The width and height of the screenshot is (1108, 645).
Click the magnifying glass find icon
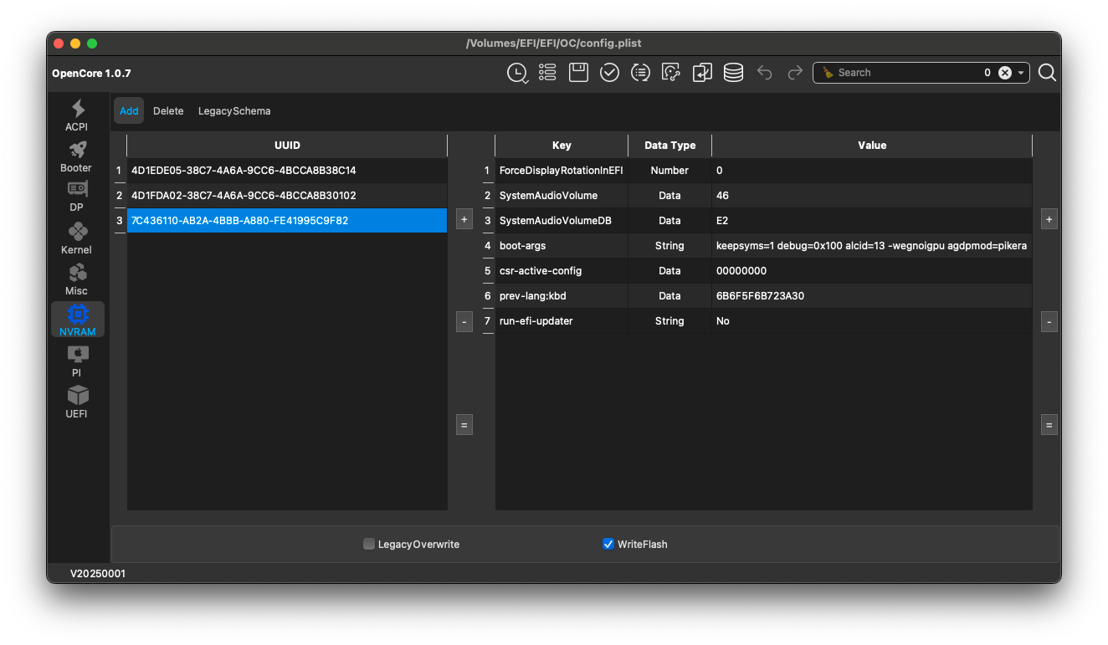coord(1047,73)
